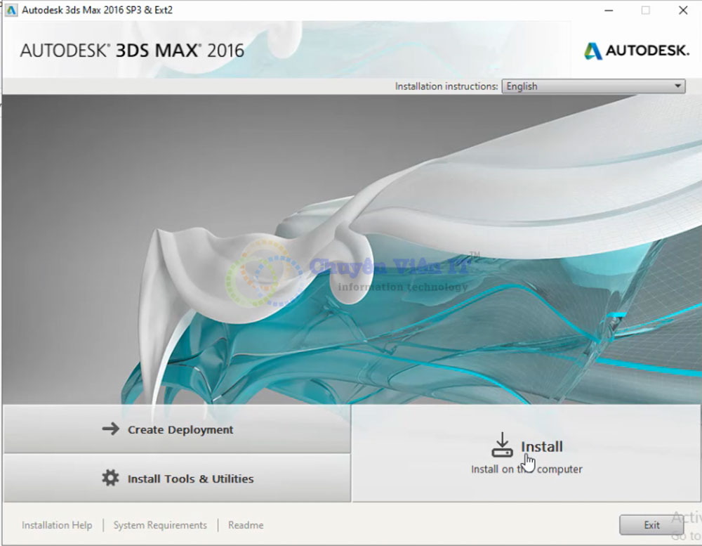Viewport: 702px width, 546px height.
Task: Click the Autodesk app icon in title bar
Action: [11, 10]
